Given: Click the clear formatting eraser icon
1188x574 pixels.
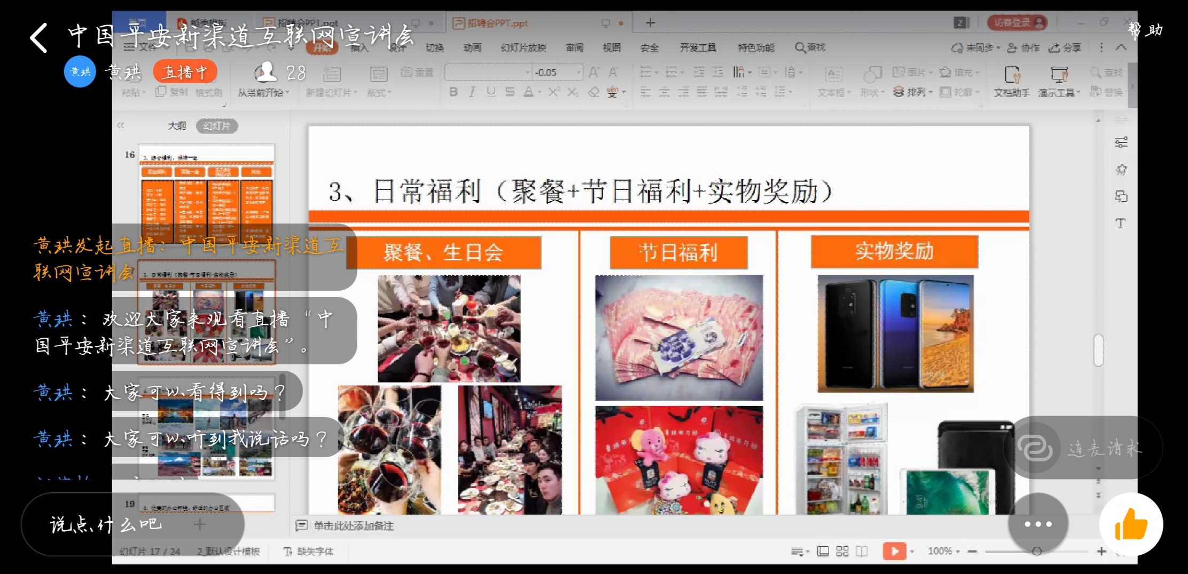Looking at the screenshot, I should pos(593,92).
